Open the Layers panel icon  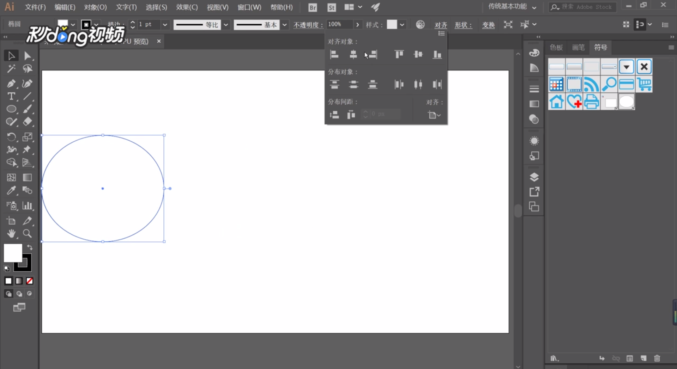click(x=534, y=177)
